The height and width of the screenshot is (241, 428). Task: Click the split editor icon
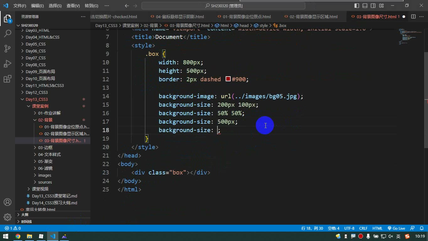click(x=413, y=17)
